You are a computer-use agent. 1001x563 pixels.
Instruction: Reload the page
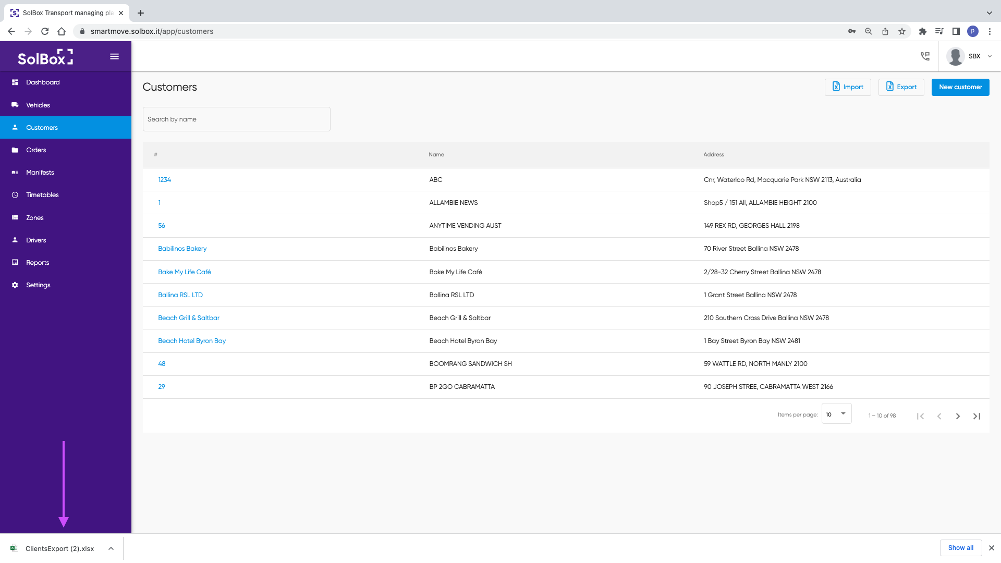(x=45, y=31)
